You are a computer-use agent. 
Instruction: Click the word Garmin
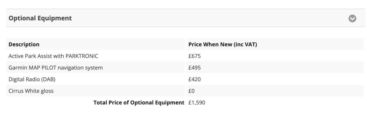(x=17, y=68)
